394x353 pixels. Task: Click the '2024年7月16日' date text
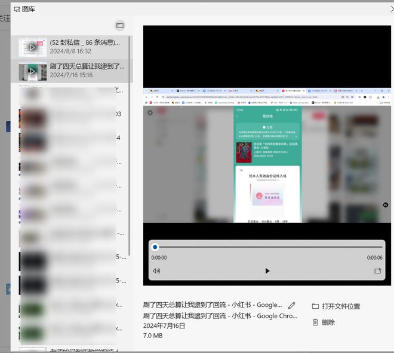164,326
